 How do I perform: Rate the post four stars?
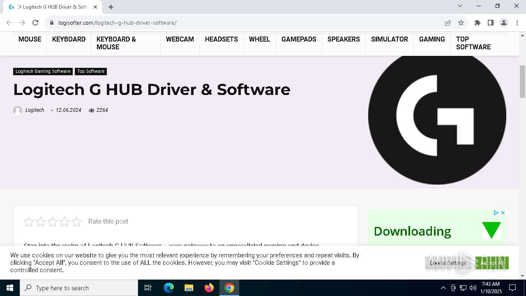[65, 222]
